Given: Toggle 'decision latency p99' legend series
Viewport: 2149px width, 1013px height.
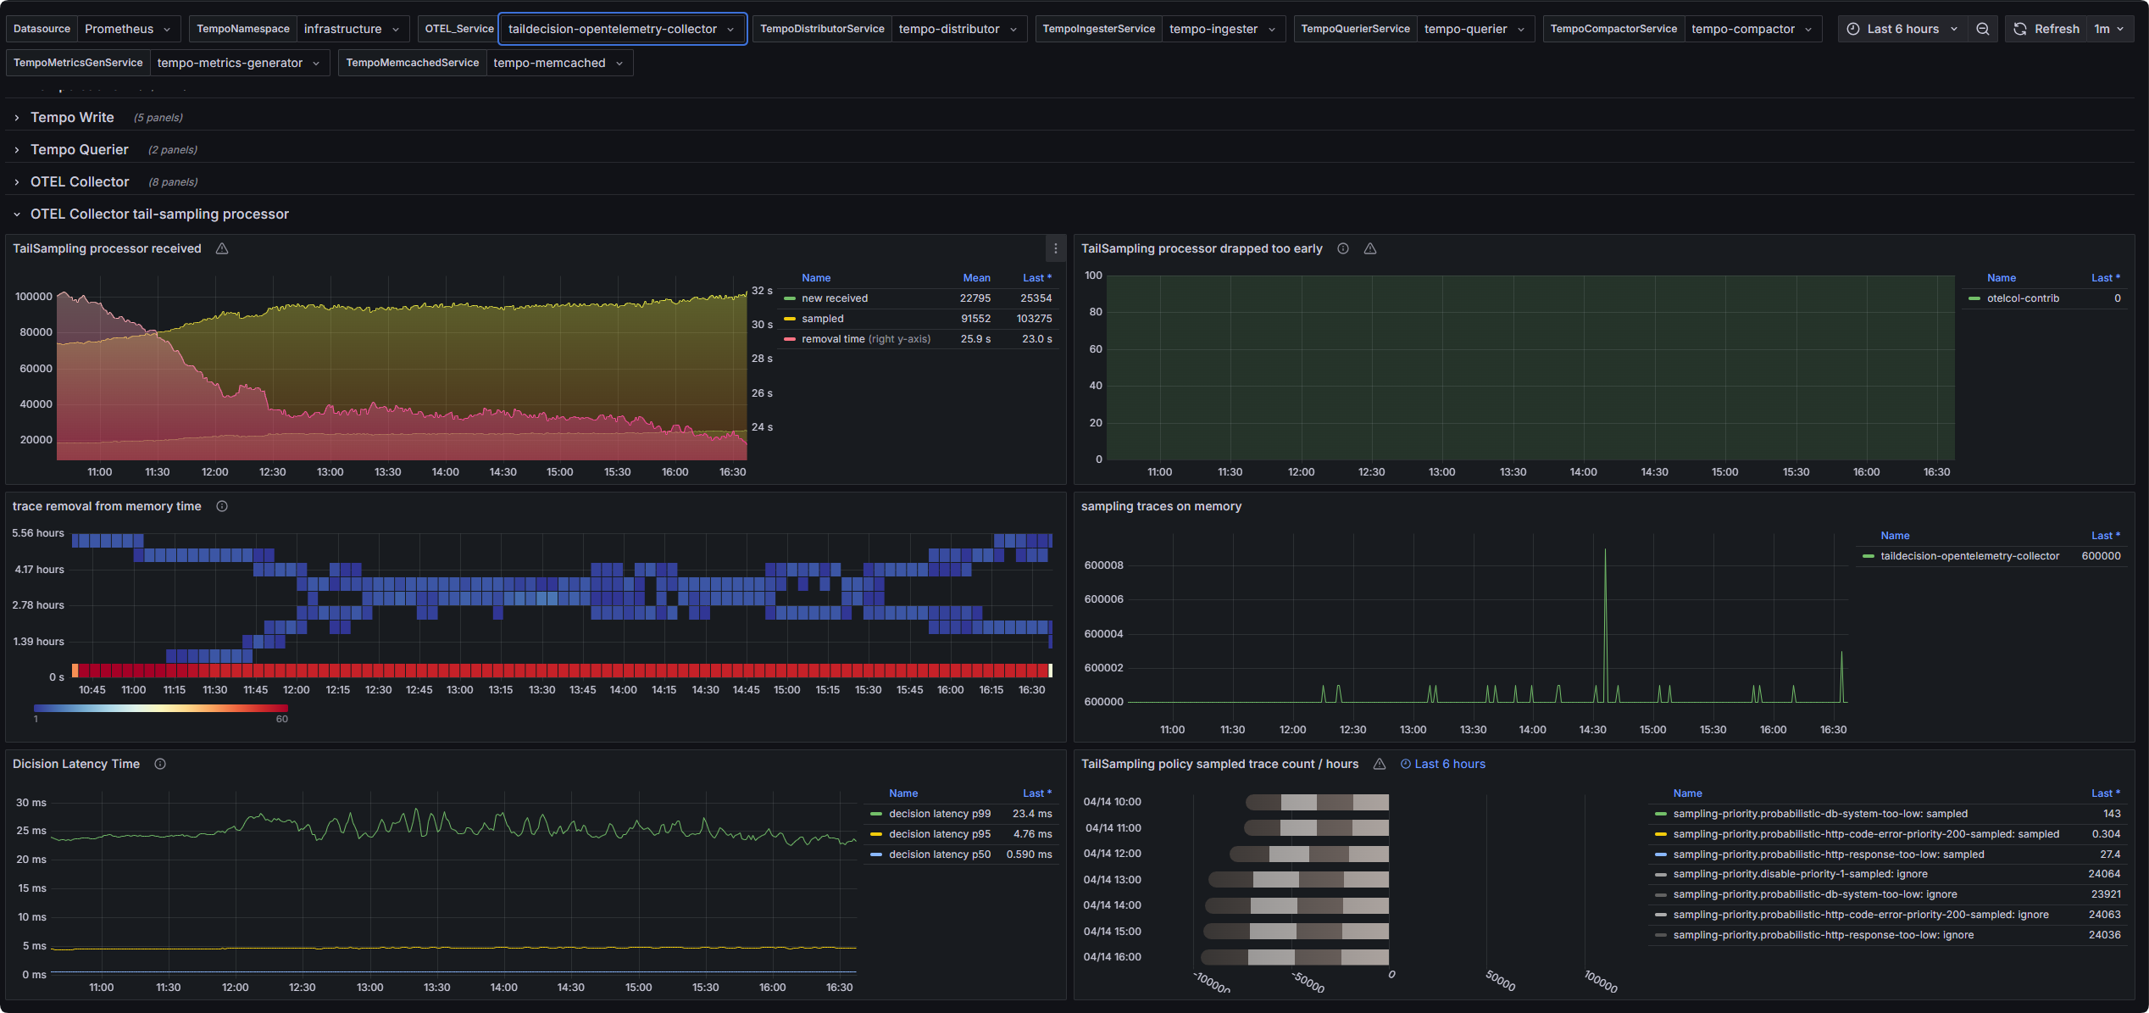Looking at the screenshot, I should [939, 814].
